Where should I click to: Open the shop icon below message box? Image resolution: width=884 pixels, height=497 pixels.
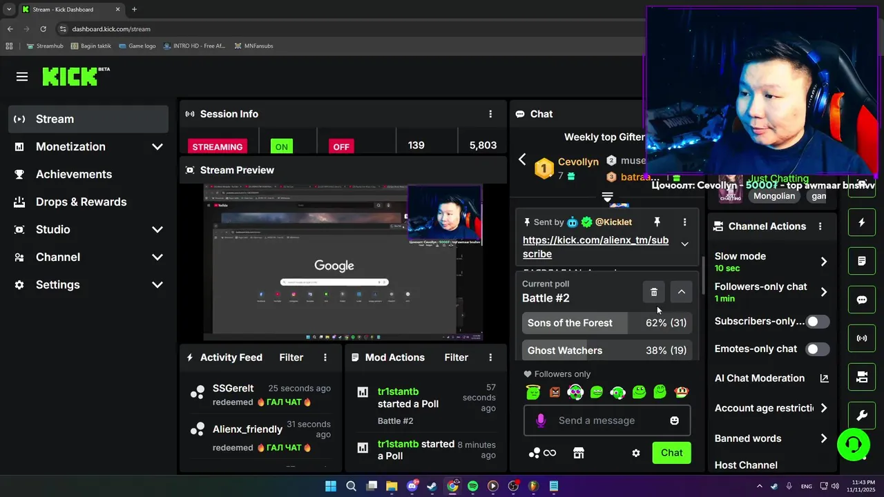(579, 453)
